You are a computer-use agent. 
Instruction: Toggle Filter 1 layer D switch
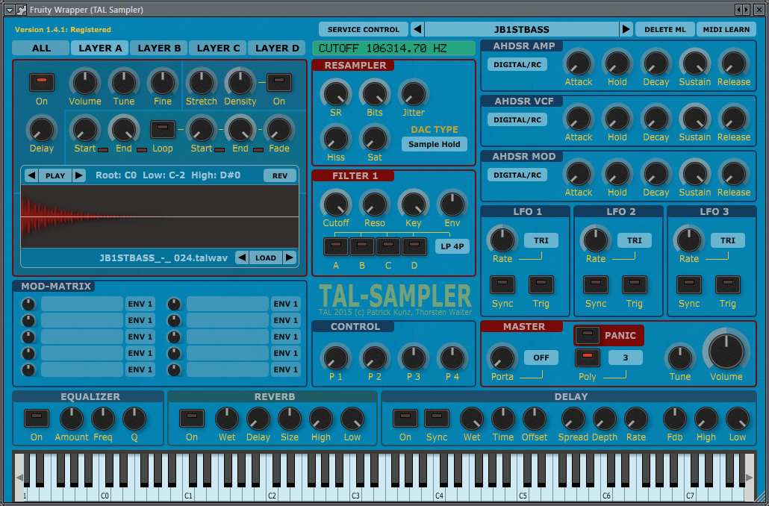tap(414, 246)
